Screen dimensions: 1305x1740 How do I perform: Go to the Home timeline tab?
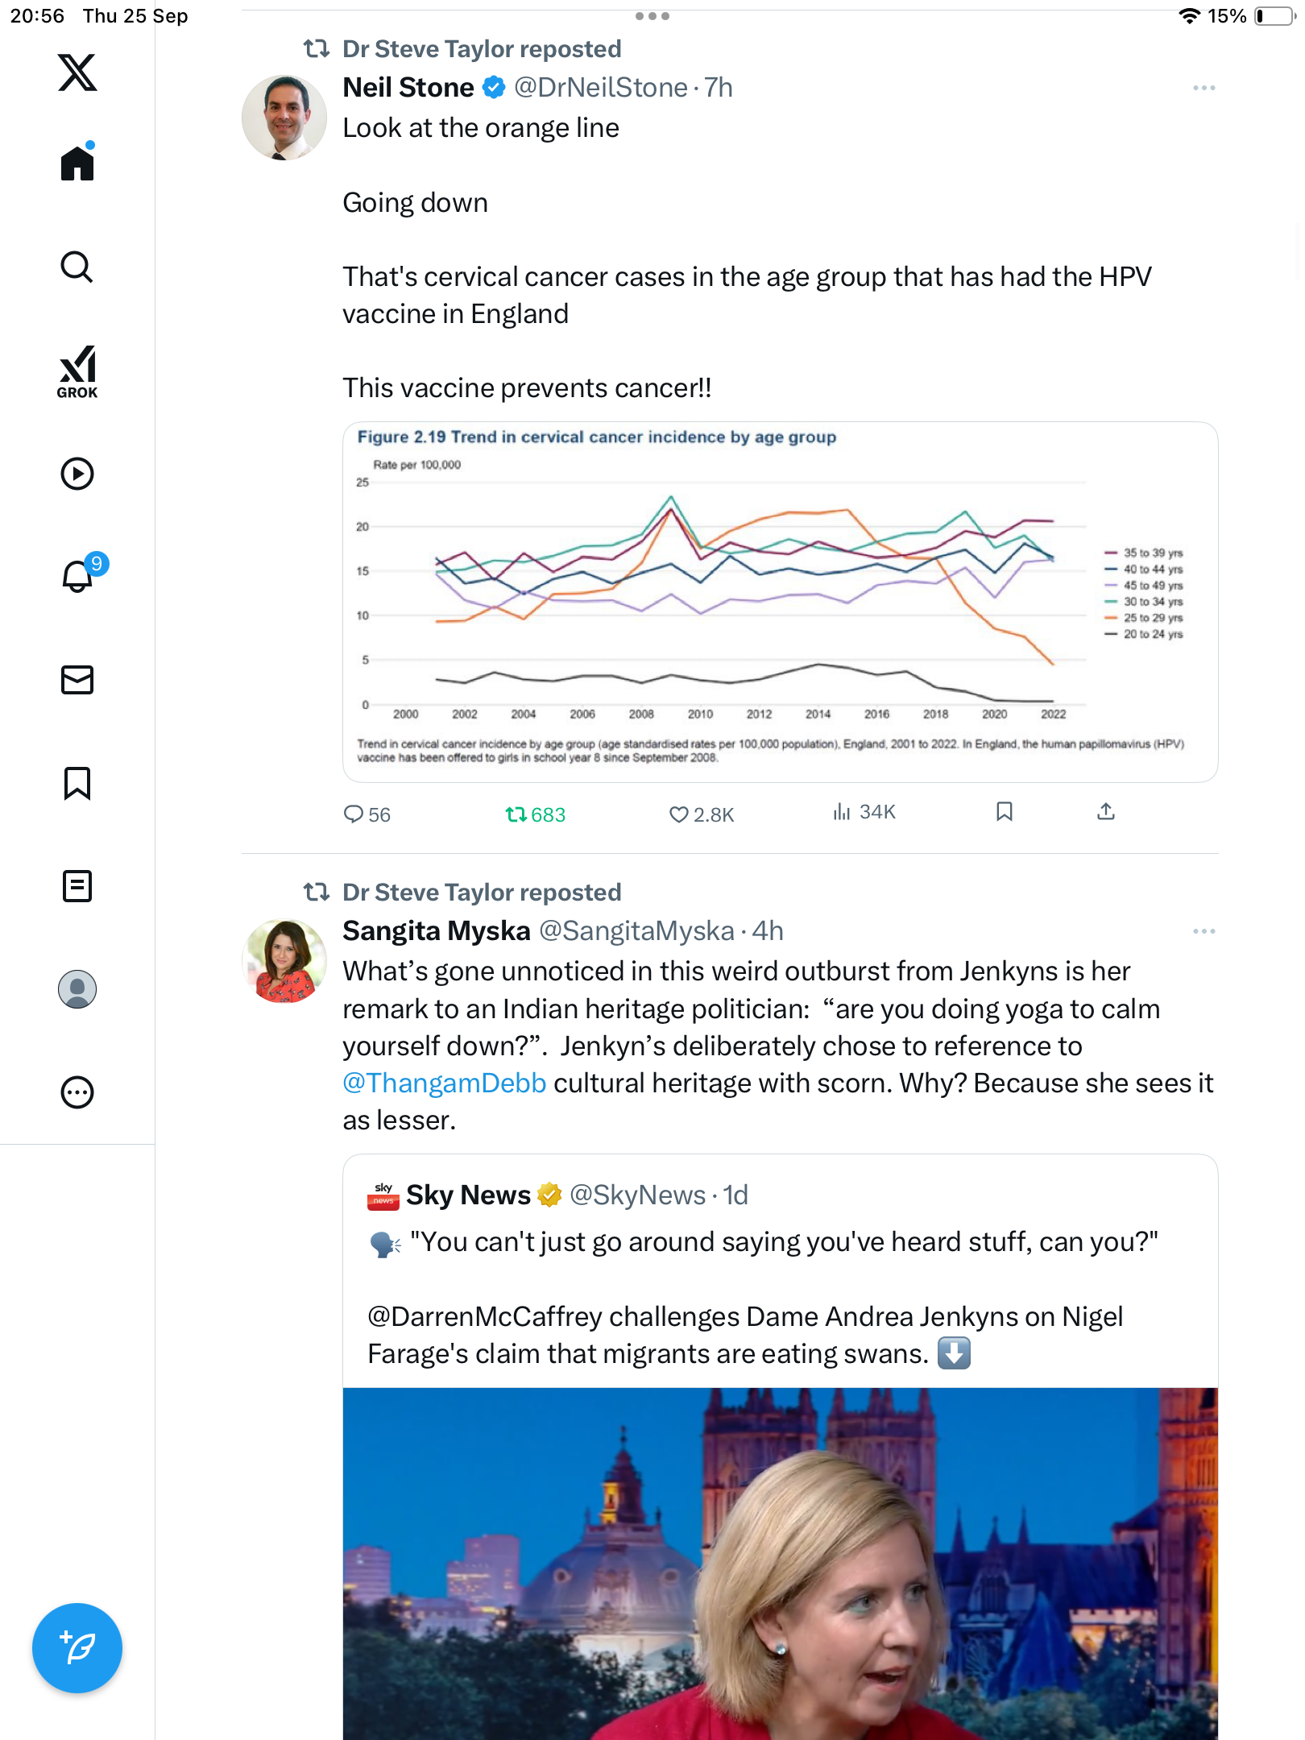pyautogui.click(x=77, y=164)
